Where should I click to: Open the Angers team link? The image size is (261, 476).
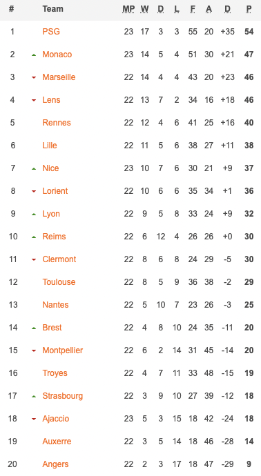(55, 464)
